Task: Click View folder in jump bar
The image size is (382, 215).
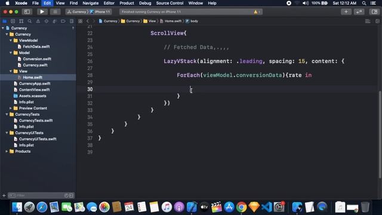Action: click(150, 21)
